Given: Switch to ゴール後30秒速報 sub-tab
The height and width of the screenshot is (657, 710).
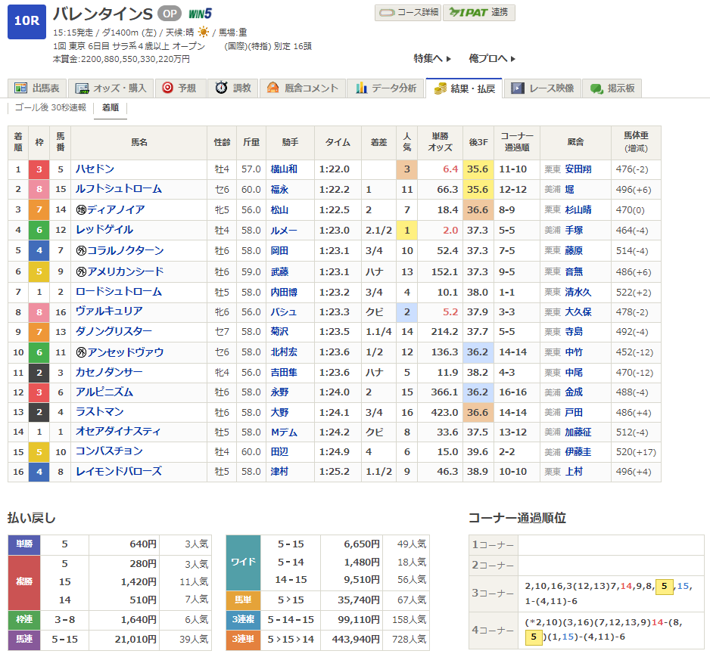Looking at the screenshot, I should [51, 107].
